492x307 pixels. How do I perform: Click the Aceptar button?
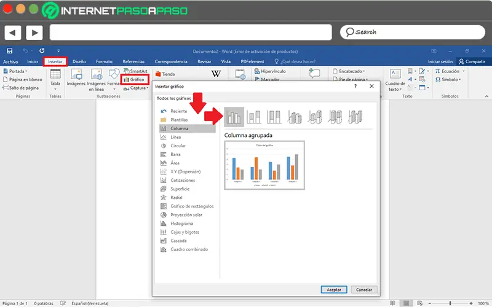[x=334, y=290]
